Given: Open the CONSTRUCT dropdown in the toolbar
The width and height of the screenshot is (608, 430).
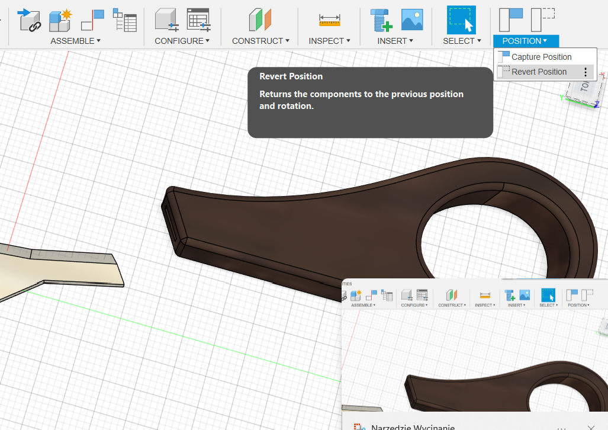Looking at the screenshot, I should tap(260, 41).
